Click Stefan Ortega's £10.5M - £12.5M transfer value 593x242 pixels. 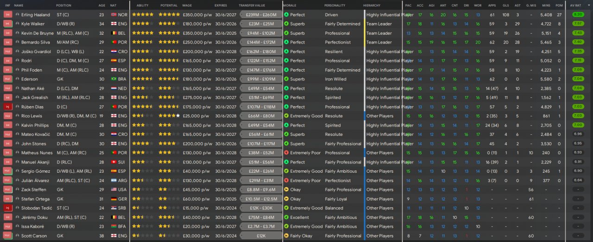pos(261,199)
